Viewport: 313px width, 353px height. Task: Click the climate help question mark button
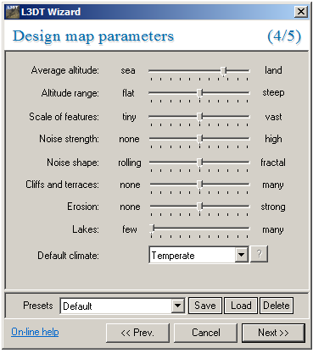click(x=259, y=255)
